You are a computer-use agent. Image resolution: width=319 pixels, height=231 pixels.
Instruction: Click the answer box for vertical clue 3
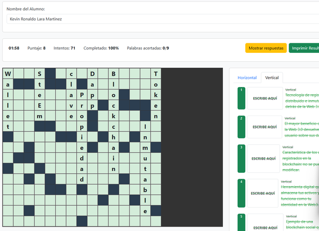click(264, 159)
